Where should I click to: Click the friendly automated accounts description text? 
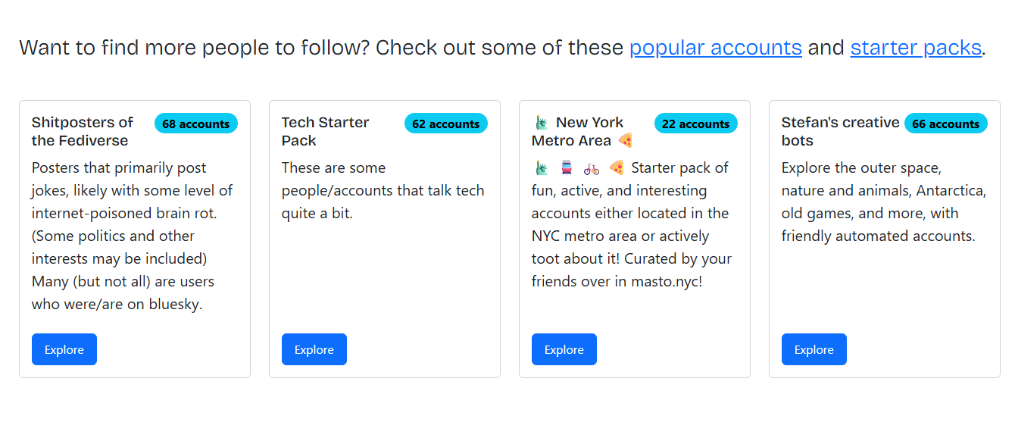(878, 236)
